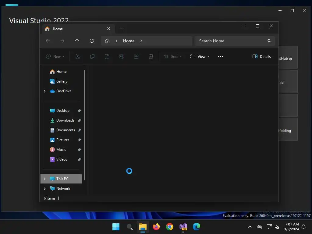The height and width of the screenshot is (234, 312).
Task: Click the pin icon beside Videos
Action: (x=80, y=159)
